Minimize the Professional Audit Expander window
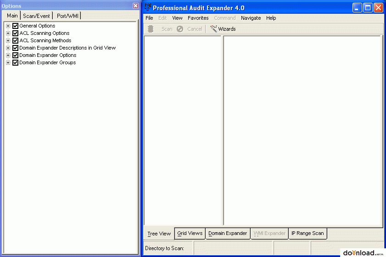Image resolution: width=386 pixels, height=257 pixels. (357, 8)
